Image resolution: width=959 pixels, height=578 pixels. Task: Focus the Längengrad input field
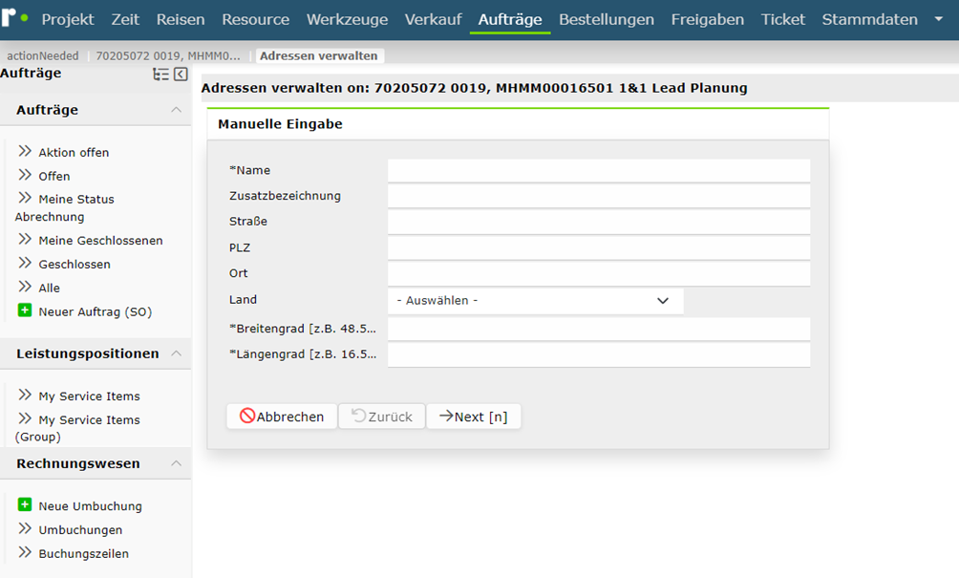599,354
